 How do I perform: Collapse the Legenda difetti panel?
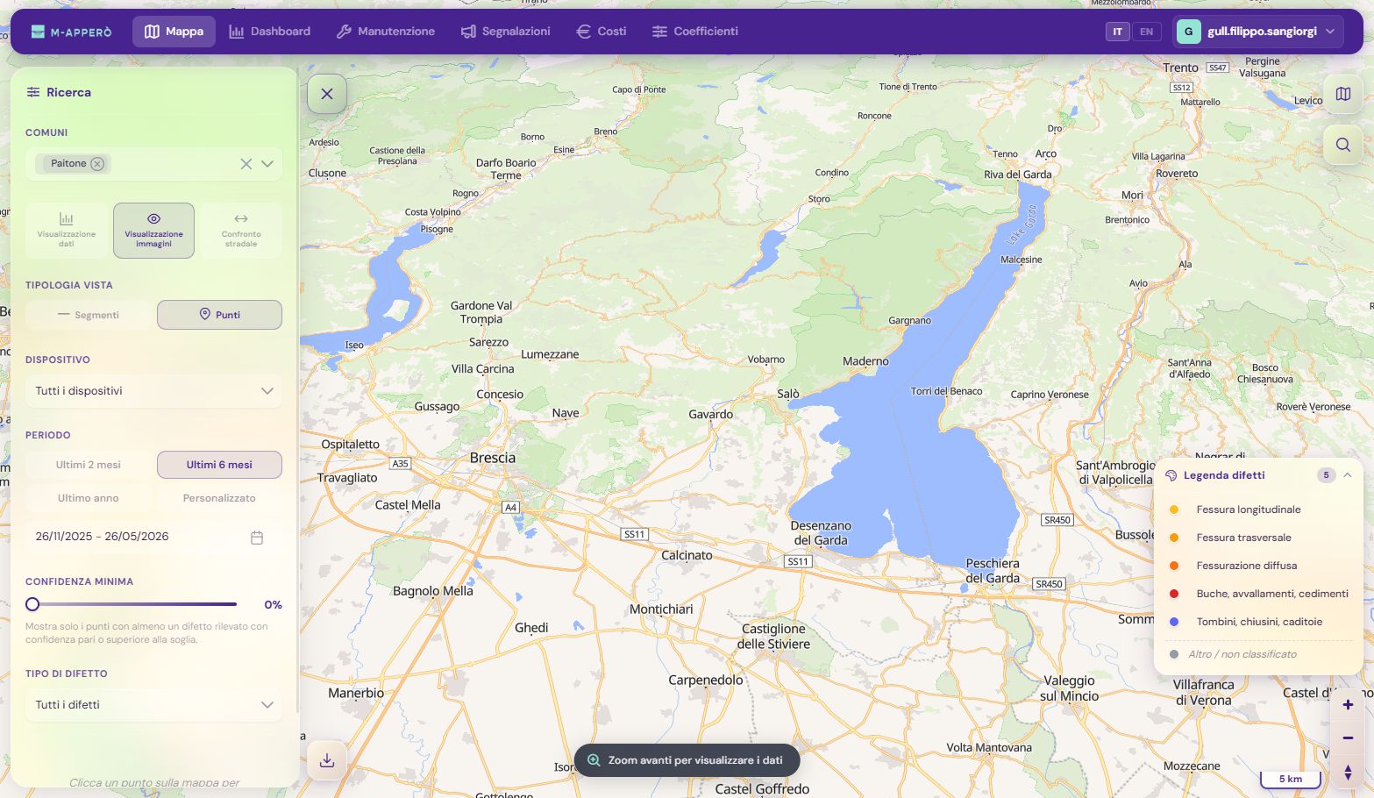coord(1348,475)
